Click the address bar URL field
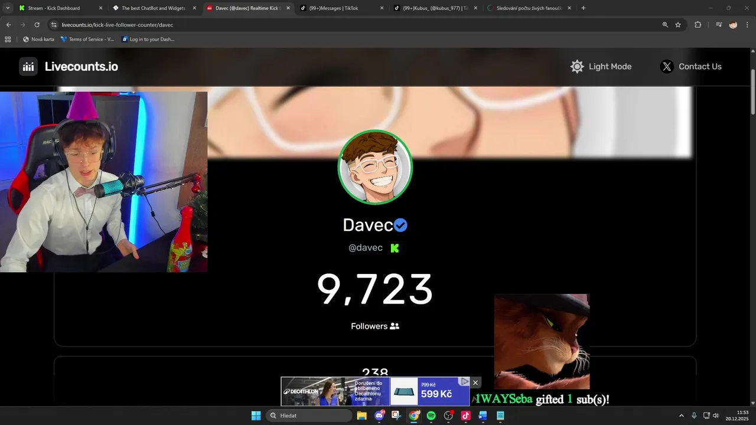The image size is (756, 425). [x=354, y=25]
